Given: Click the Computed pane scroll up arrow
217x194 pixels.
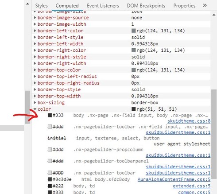Looking at the screenshot, I should 214,15.
